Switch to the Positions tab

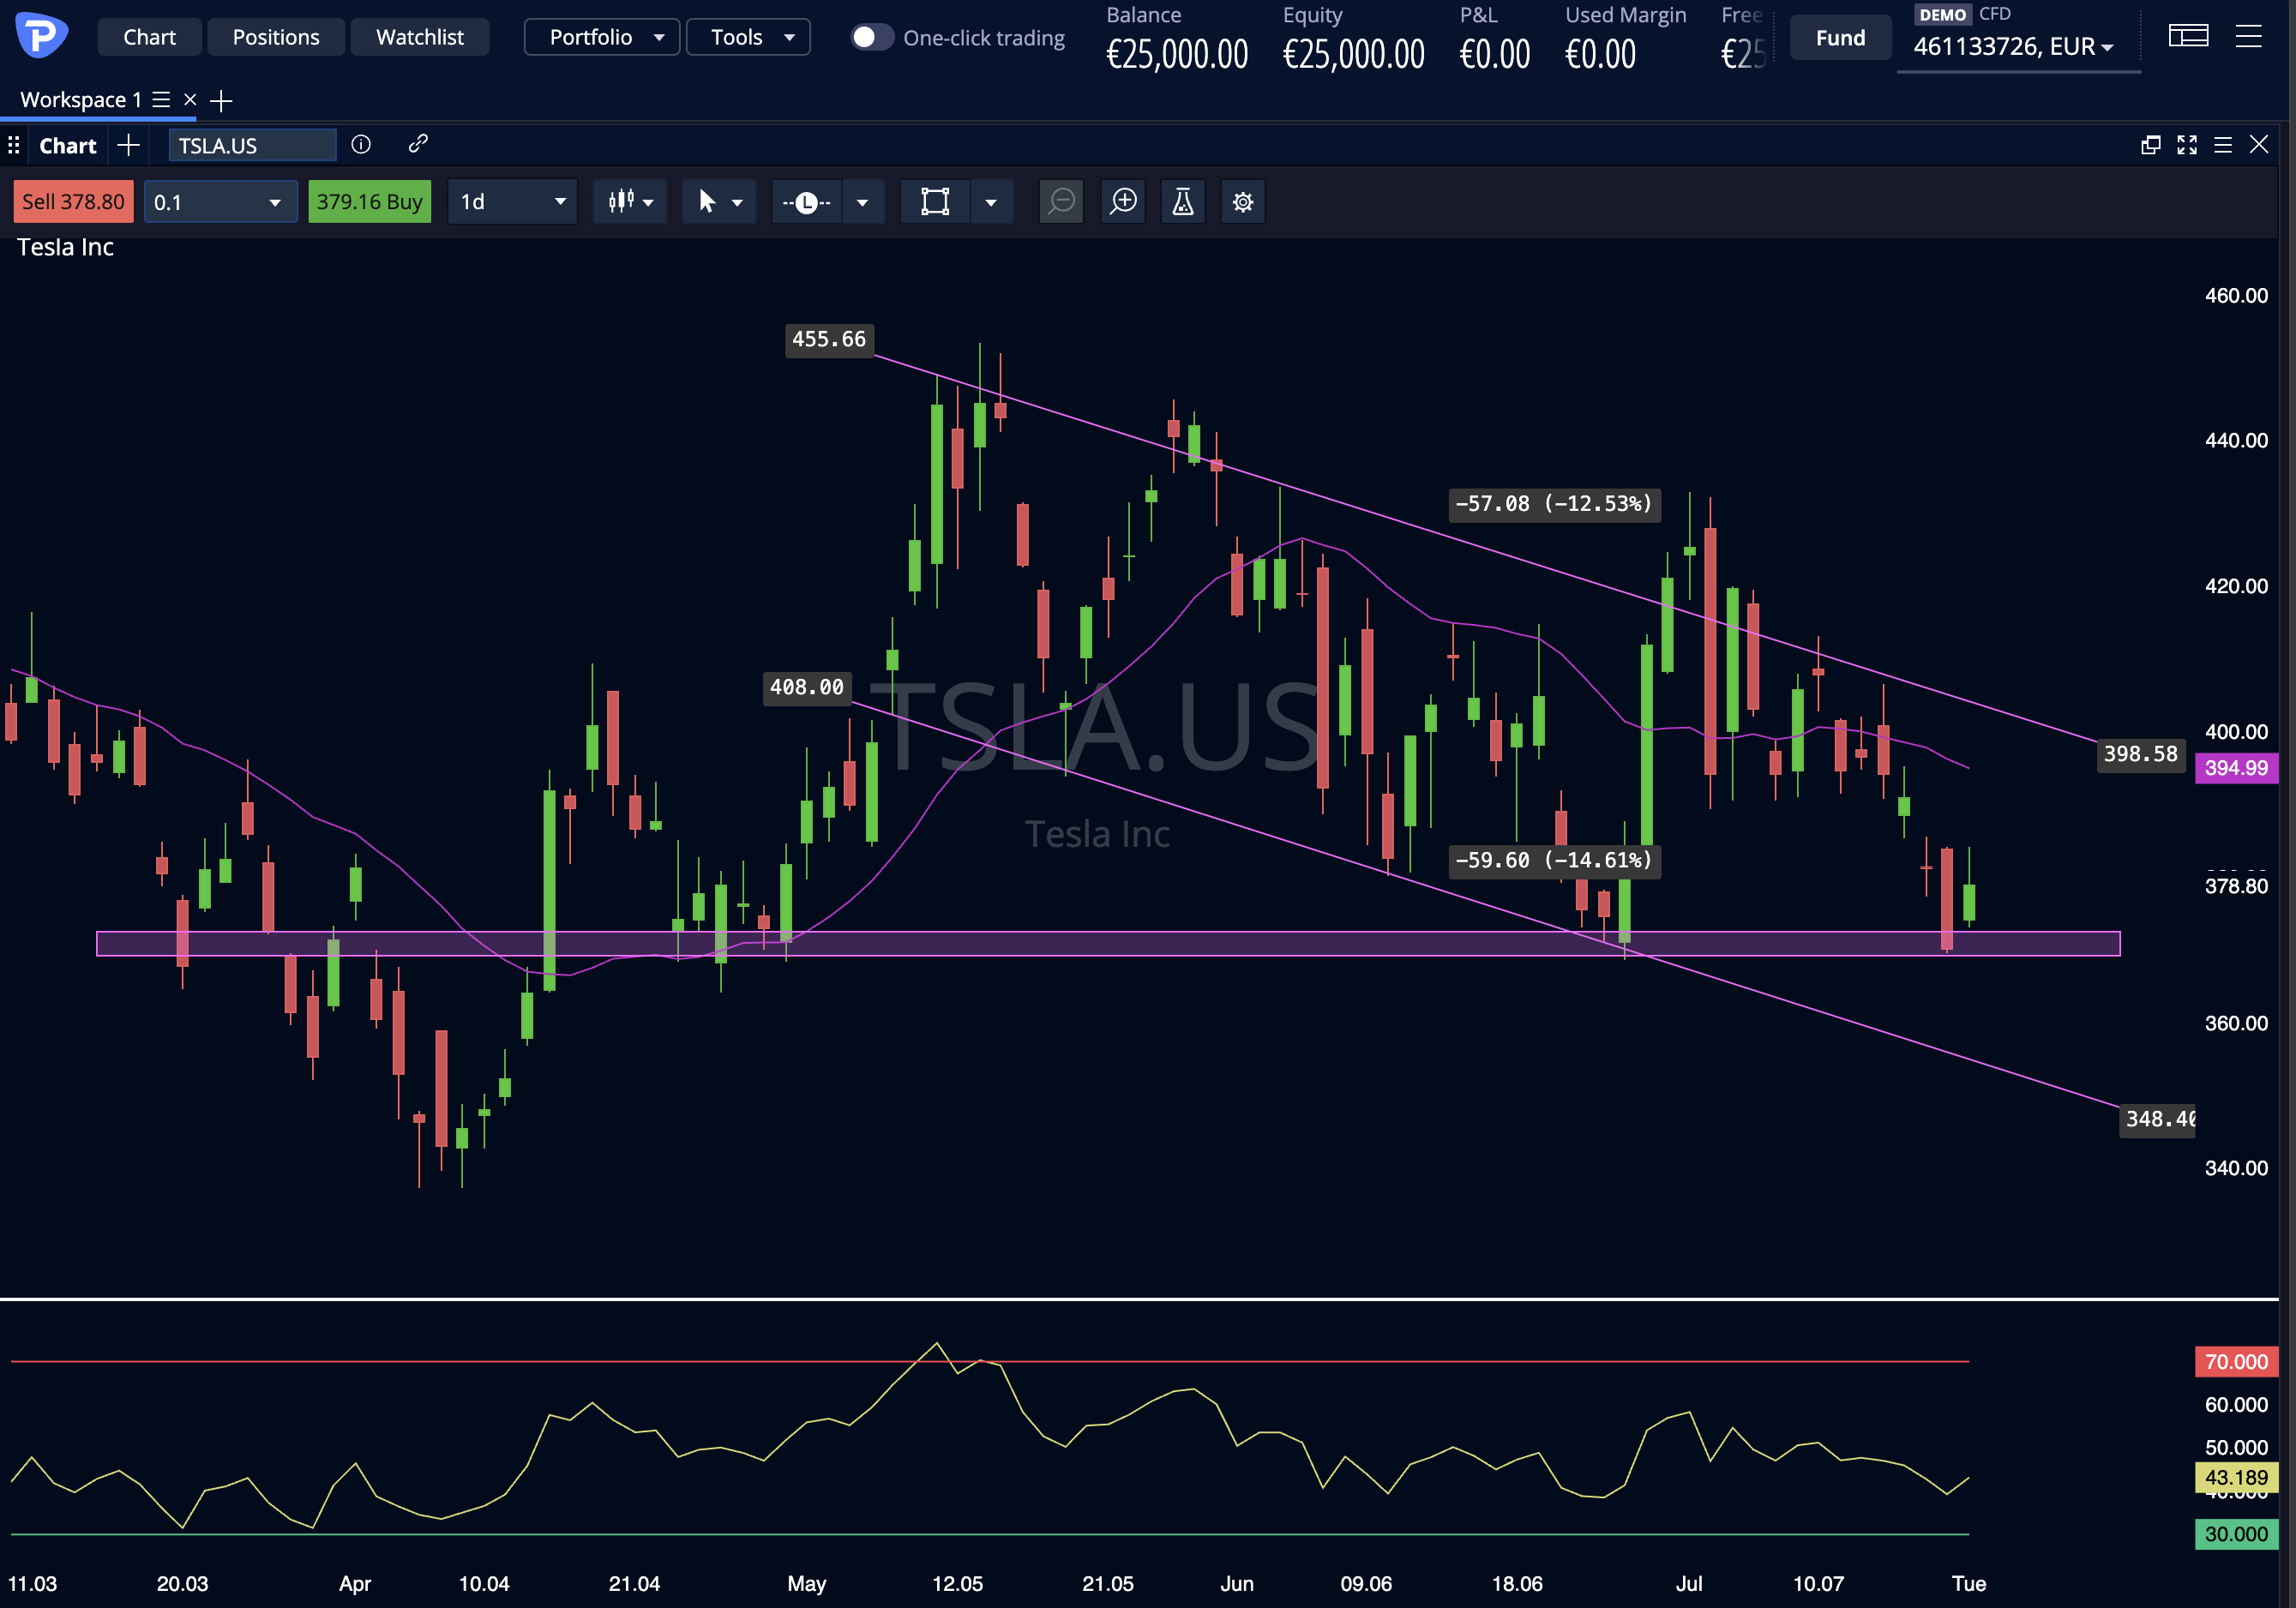(x=276, y=37)
